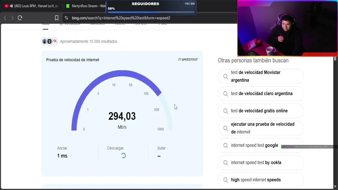Search test de velocidad claro argentina
This screenshot has height=190, width=338.
tap(261, 94)
